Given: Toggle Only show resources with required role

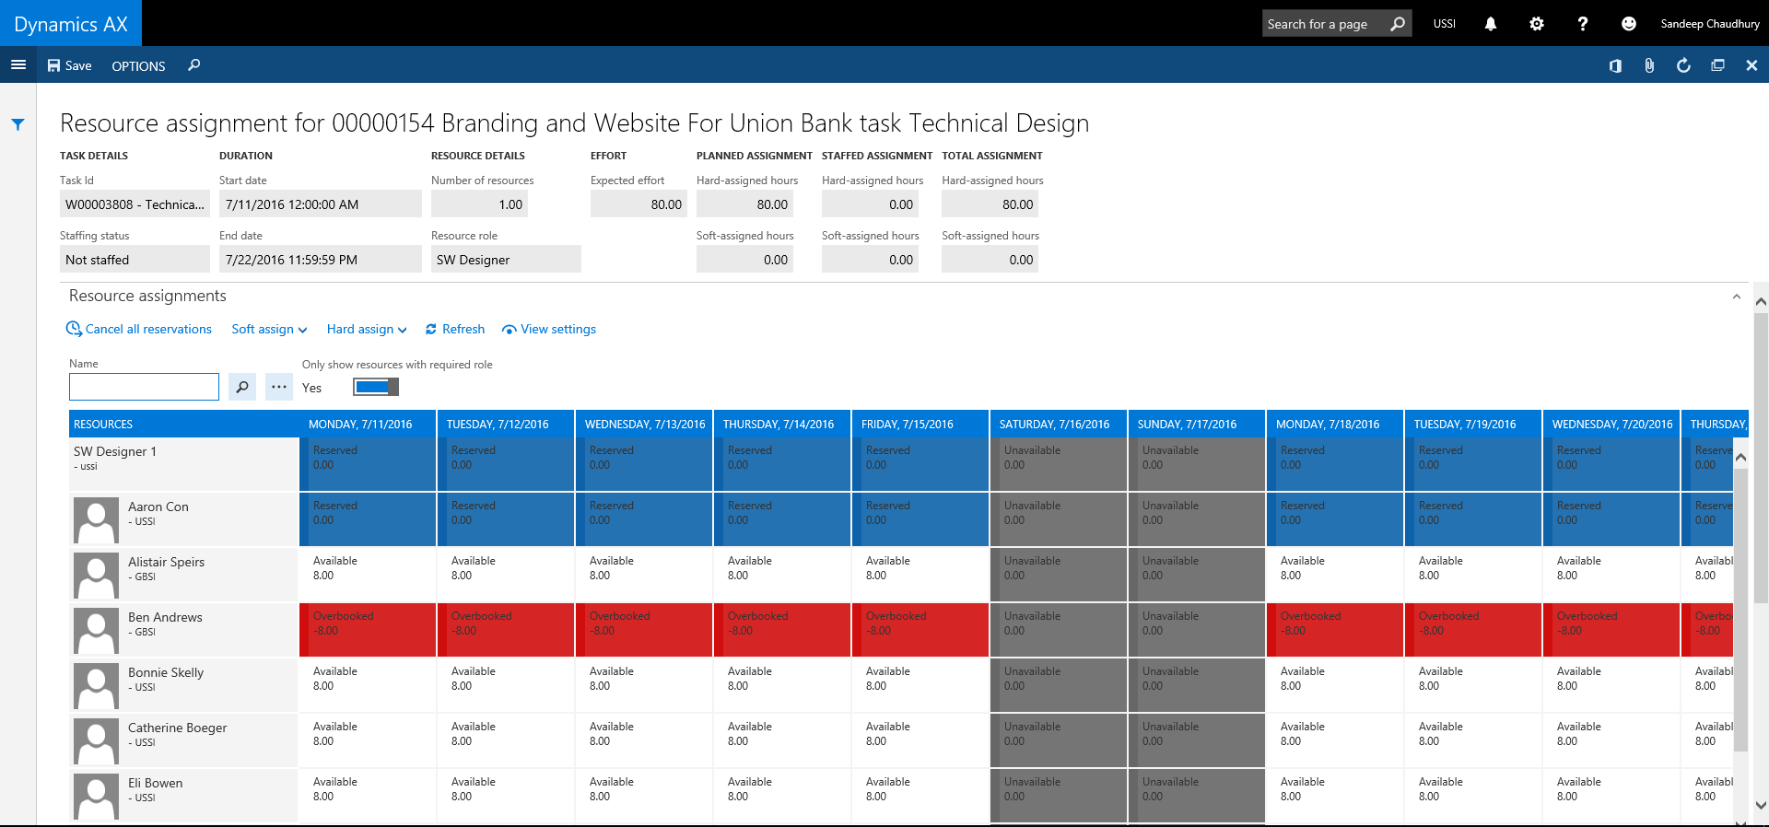Looking at the screenshot, I should point(376,387).
